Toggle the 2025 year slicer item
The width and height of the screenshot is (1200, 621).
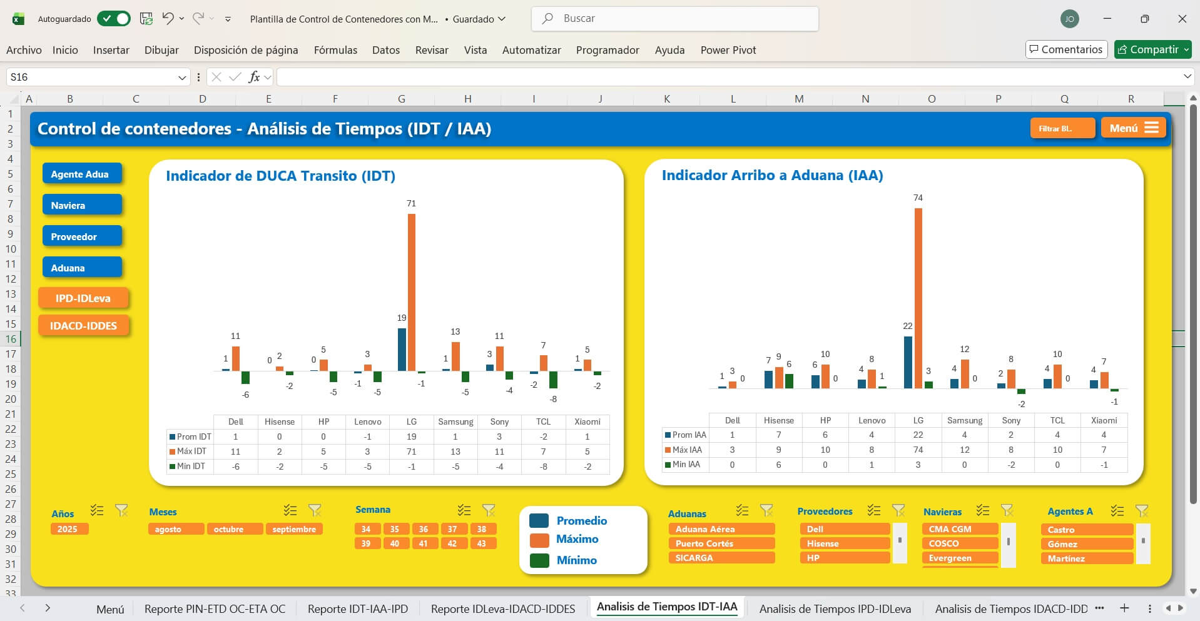tap(69, 529)
